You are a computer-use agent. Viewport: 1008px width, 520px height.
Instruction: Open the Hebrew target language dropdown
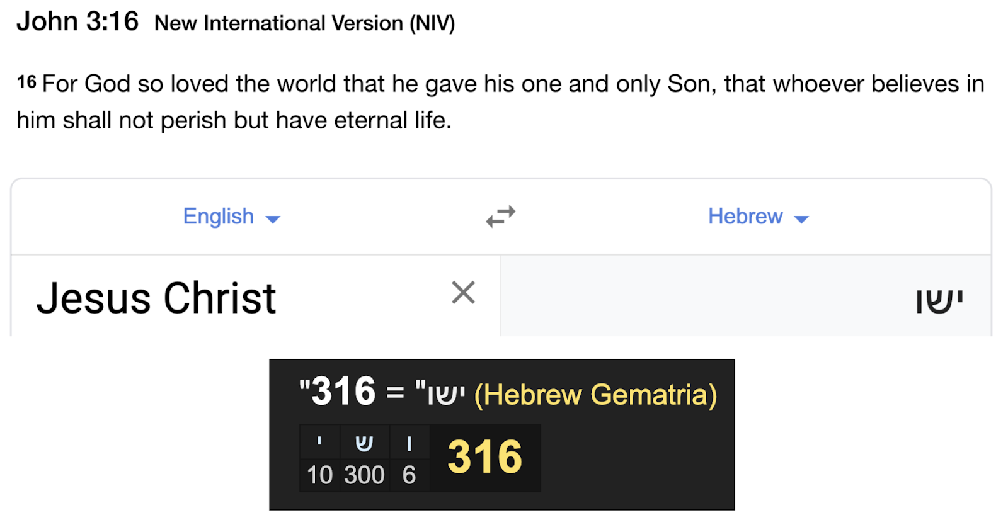click(759, 217)
